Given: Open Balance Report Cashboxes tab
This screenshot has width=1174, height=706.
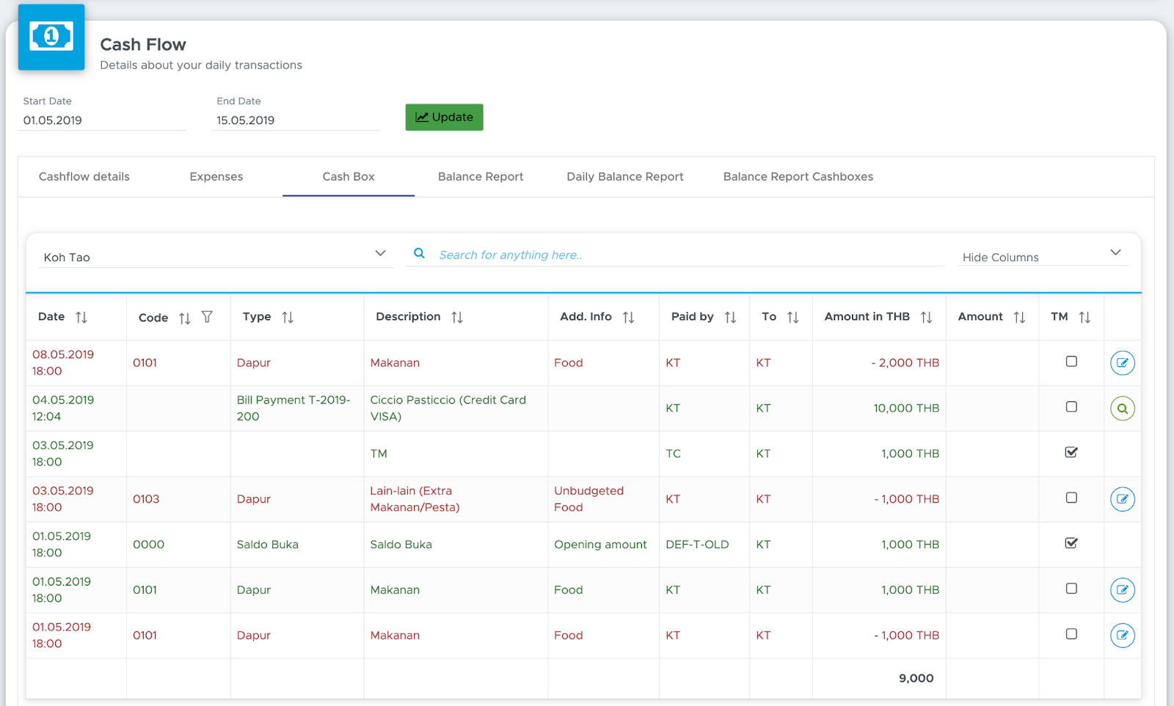Looking at the screenshot, I should (x=798, y=177).
